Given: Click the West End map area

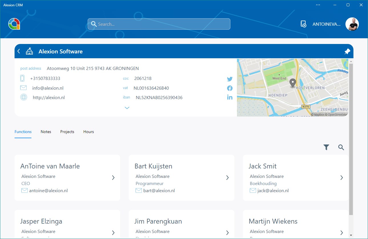Looking at the screenshot, I should tap(279, 78).
